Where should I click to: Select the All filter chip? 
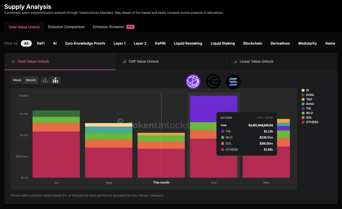point(26,43)
